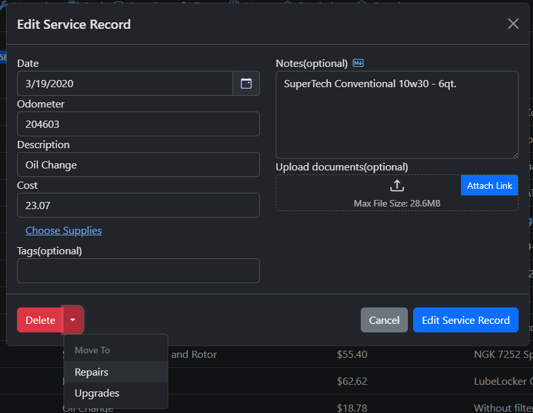Focus the Date field showing 3/19/2020
The image size is (533, 413).
click(x=124, y=84)
